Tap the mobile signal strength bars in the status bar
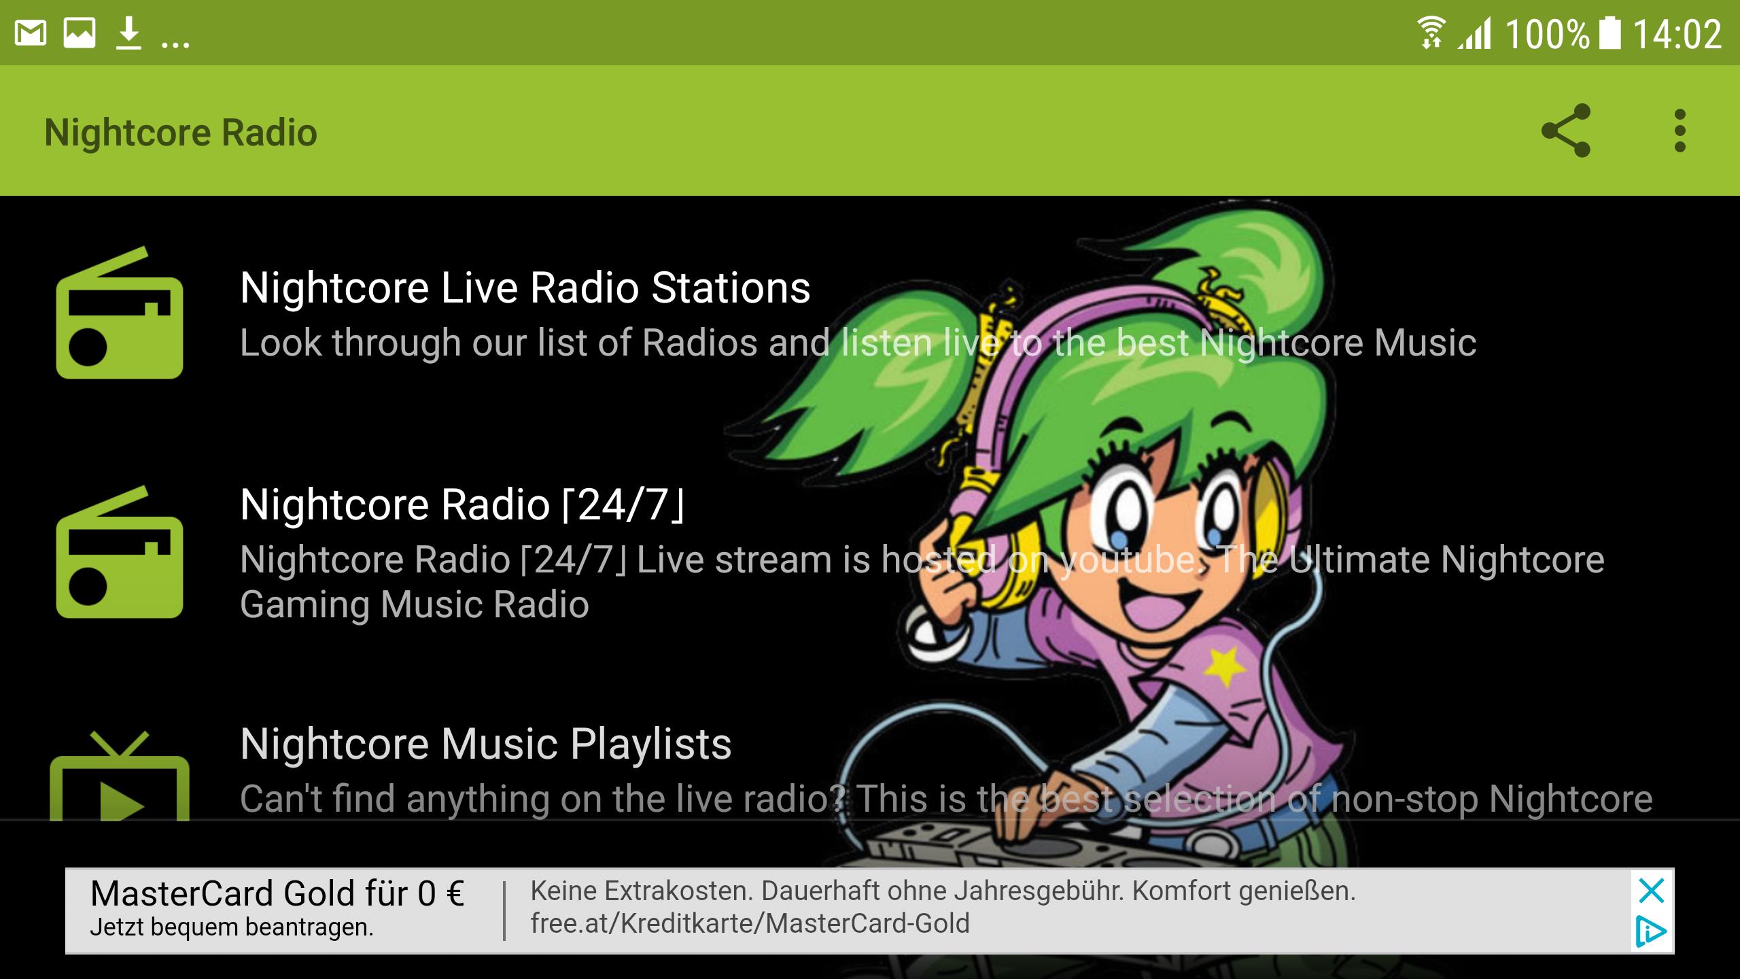Viewport: 1740px width, 979px height. pyautogui.click(x=1474, y=33)
